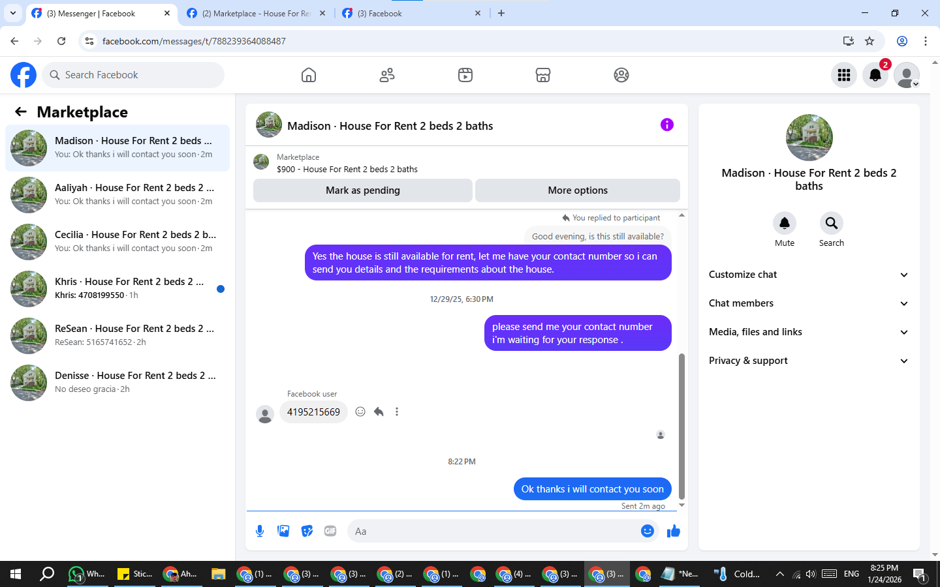This screenshot has width=940, height=587.
Task: Expand Chat members section
Action: 809,303
